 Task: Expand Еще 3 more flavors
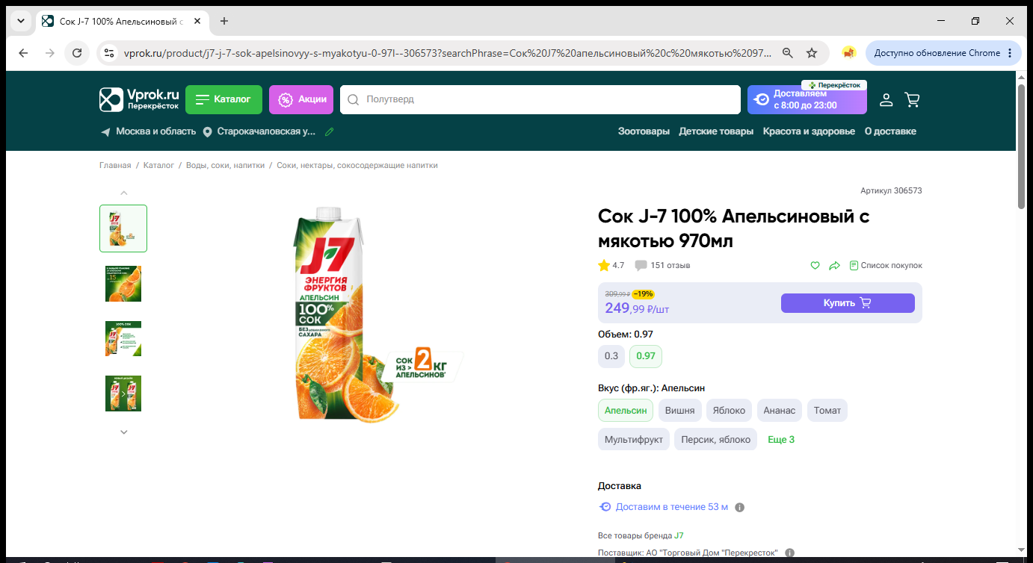781,440
